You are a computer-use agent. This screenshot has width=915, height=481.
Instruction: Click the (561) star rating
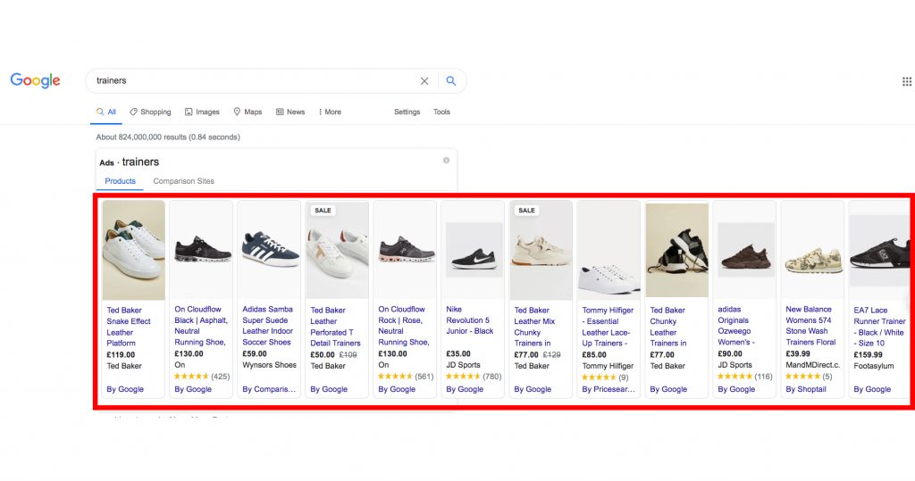coord(406,377)
